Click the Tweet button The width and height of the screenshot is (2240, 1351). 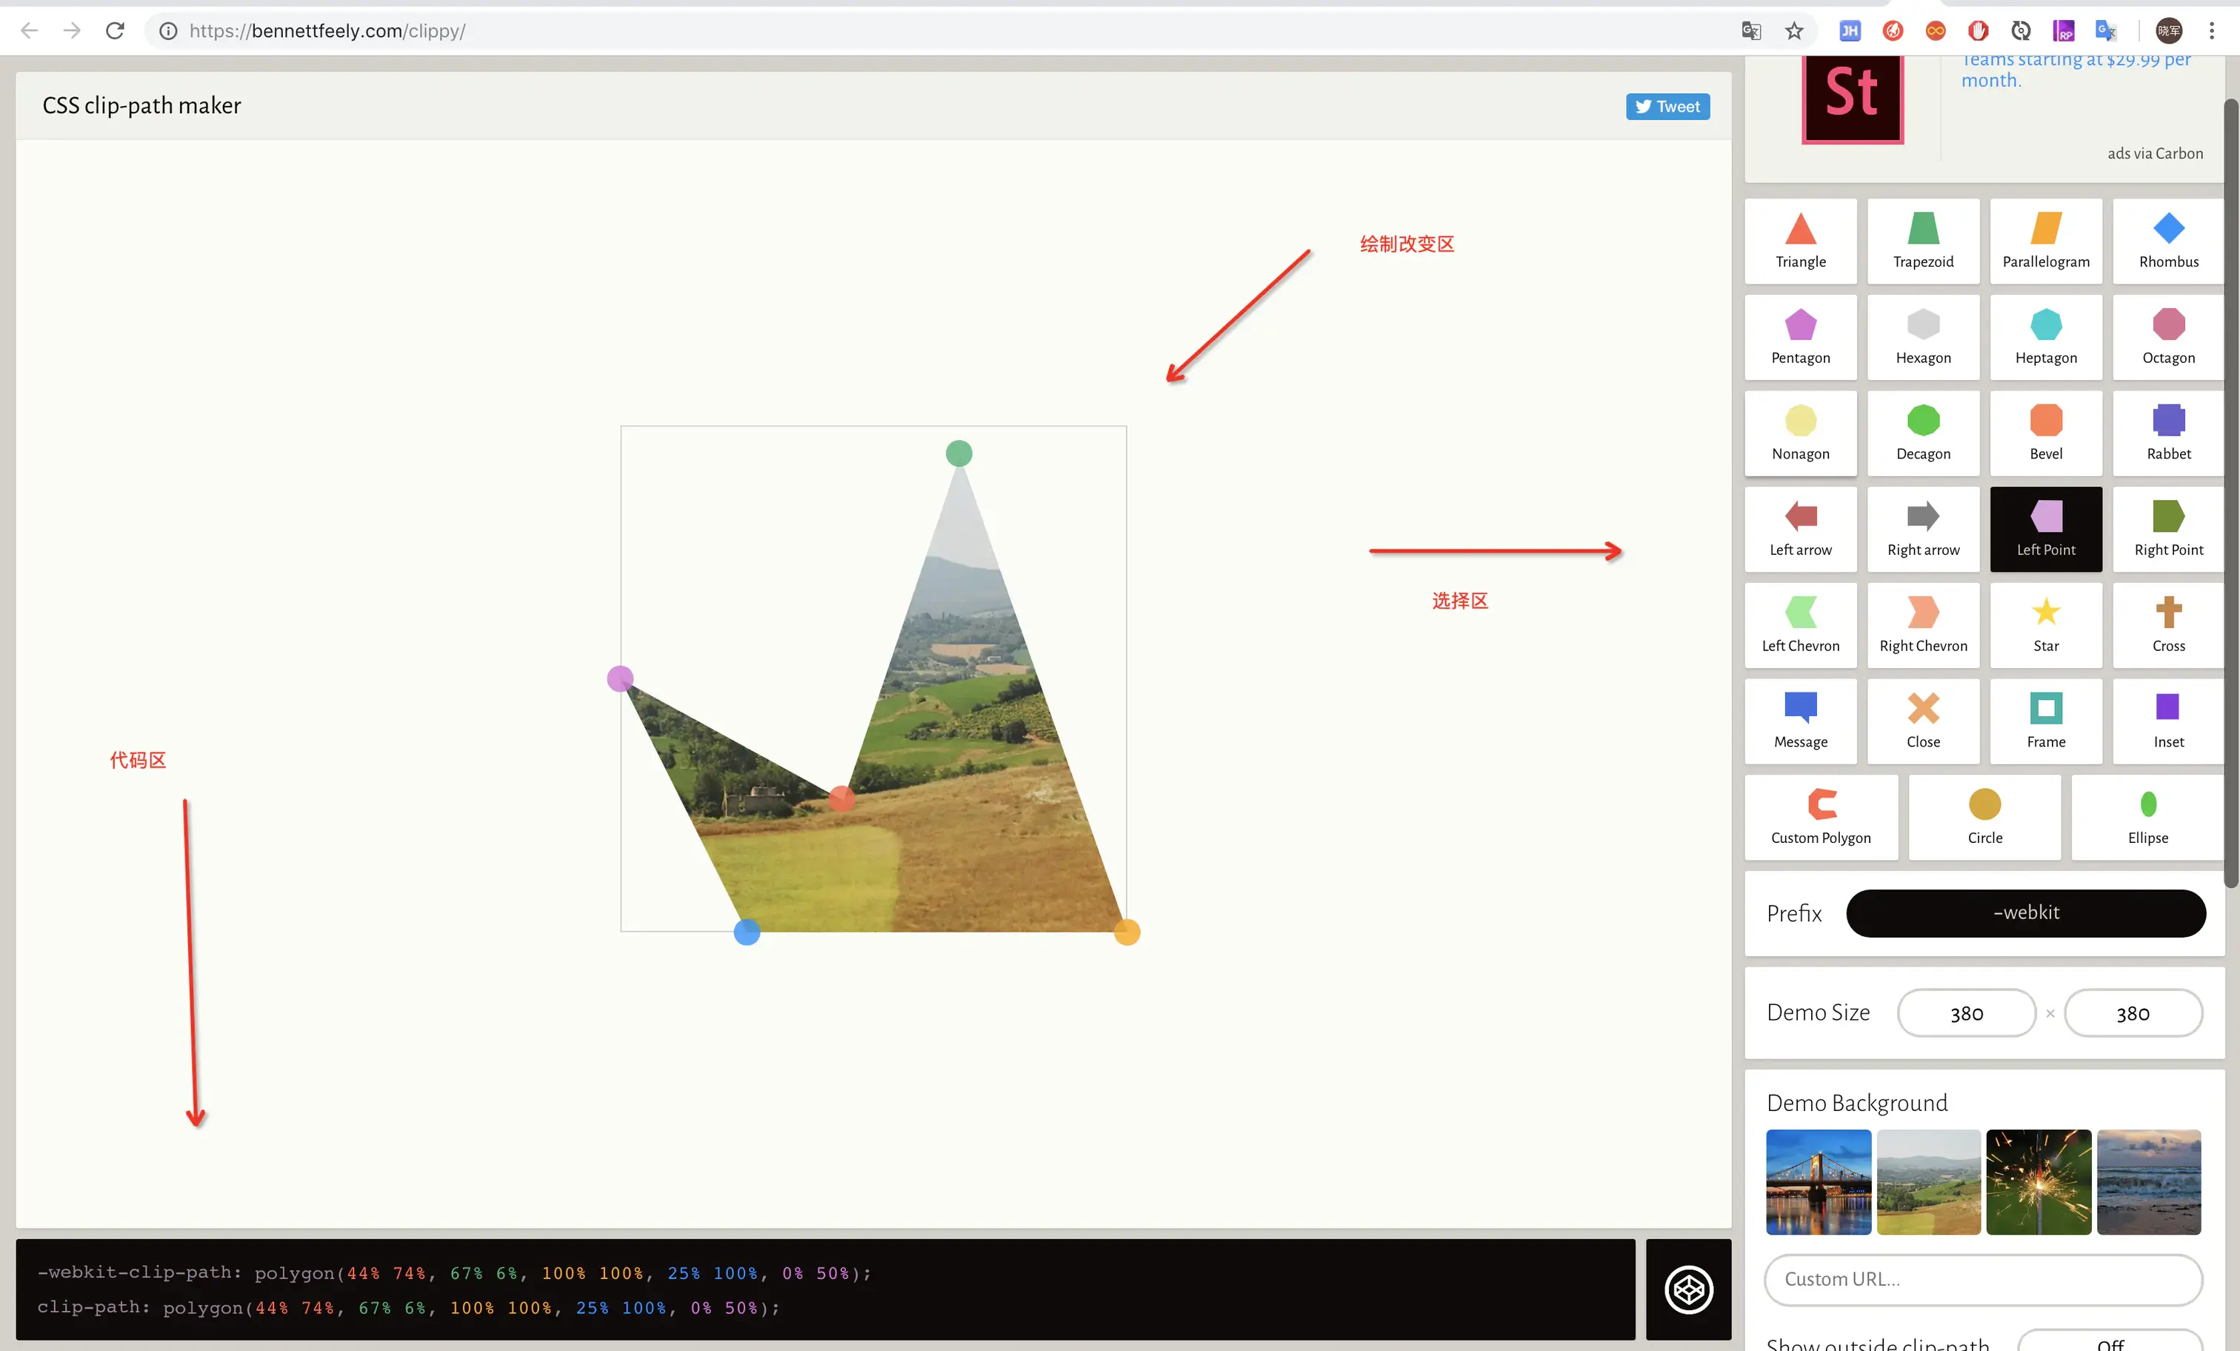click(x=1667, y=107)
